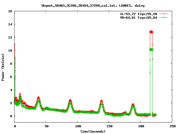Click the green YR legend line sample

click(x=164, y=17)
